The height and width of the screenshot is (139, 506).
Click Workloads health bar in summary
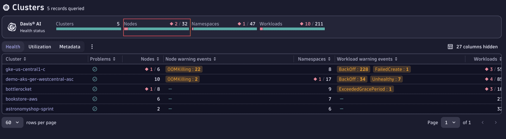pos(292,29)
